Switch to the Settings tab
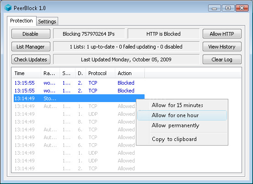The width and height of the screenshot is (253, 184). pyautogui.click(x=47, y=22)
